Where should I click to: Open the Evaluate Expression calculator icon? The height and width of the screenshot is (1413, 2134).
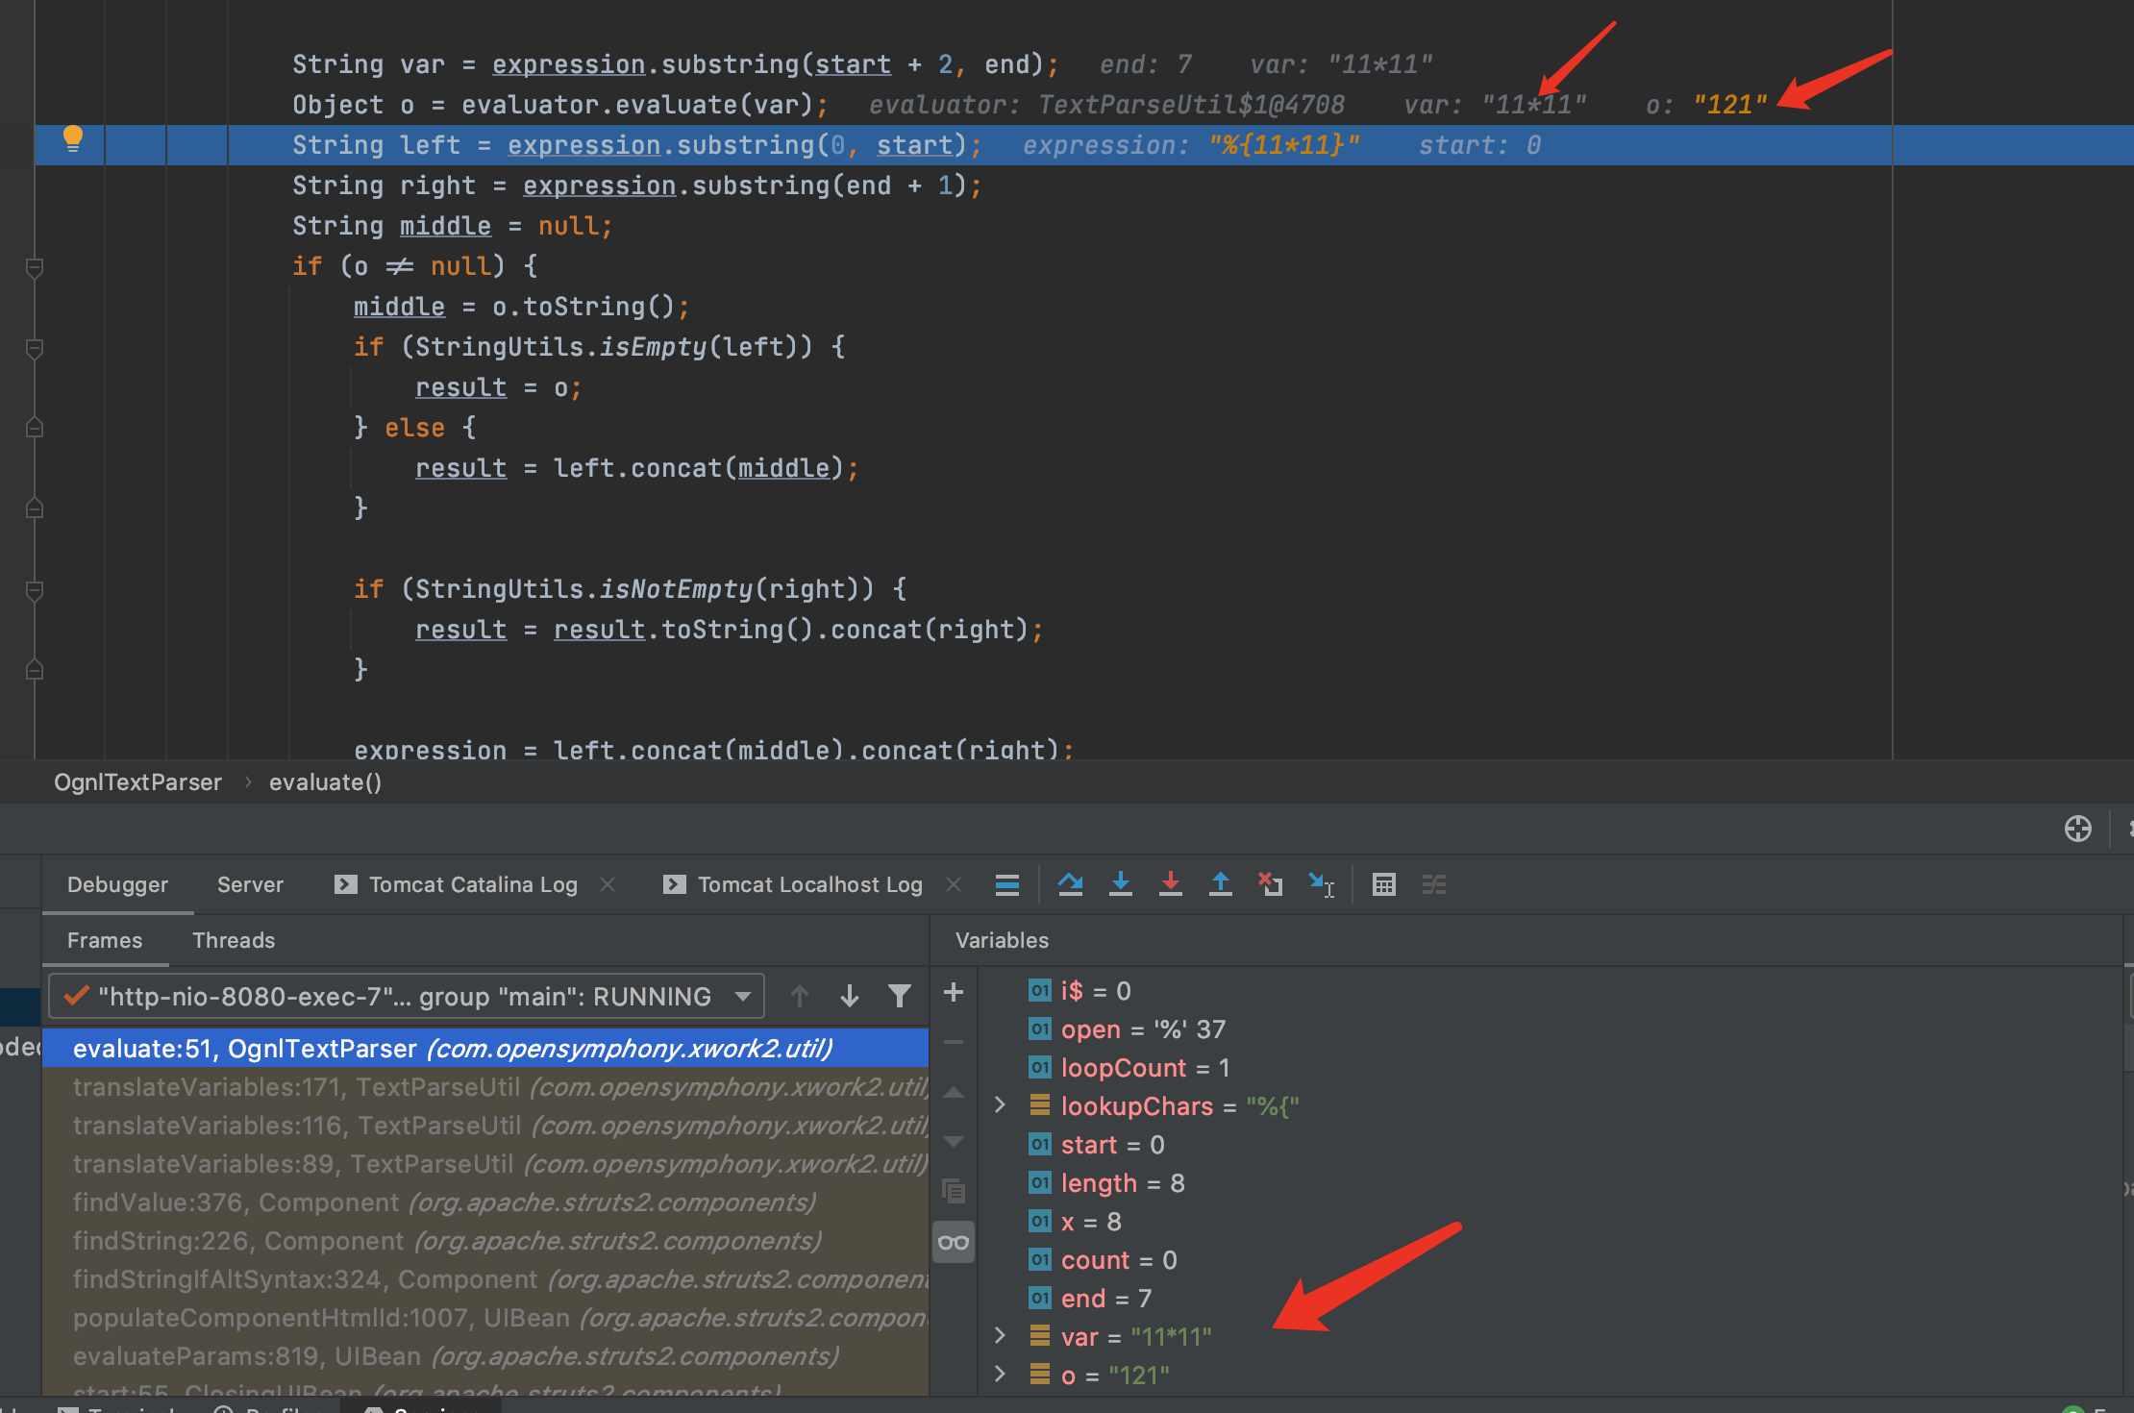pos(1383,884)
